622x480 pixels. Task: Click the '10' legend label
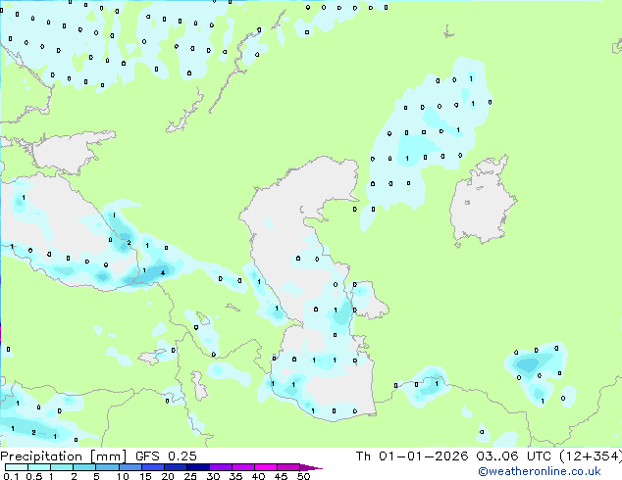tap(123, 476)
